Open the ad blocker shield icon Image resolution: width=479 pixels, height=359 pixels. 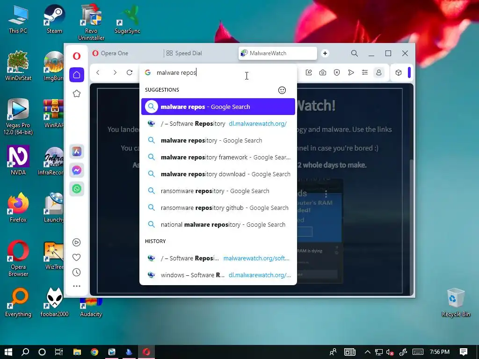(x=337, y=72)
